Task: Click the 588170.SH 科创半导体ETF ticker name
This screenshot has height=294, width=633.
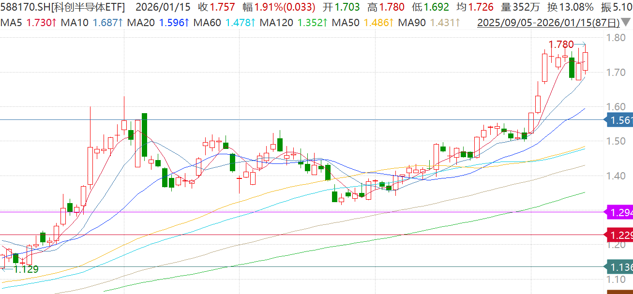Action: pyautogui.click(x=63, y=7)
